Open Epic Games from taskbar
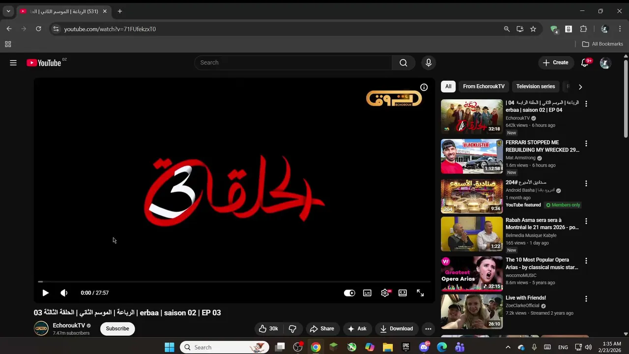The image size is (629, 354). 406,347
